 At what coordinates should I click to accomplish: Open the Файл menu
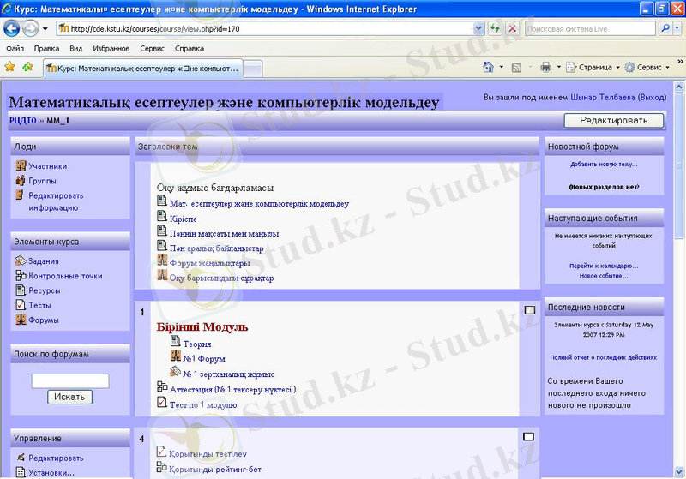coord(15,49)
